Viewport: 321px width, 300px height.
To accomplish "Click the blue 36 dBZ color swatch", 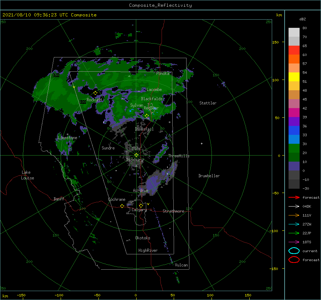I will coord(294,130).
